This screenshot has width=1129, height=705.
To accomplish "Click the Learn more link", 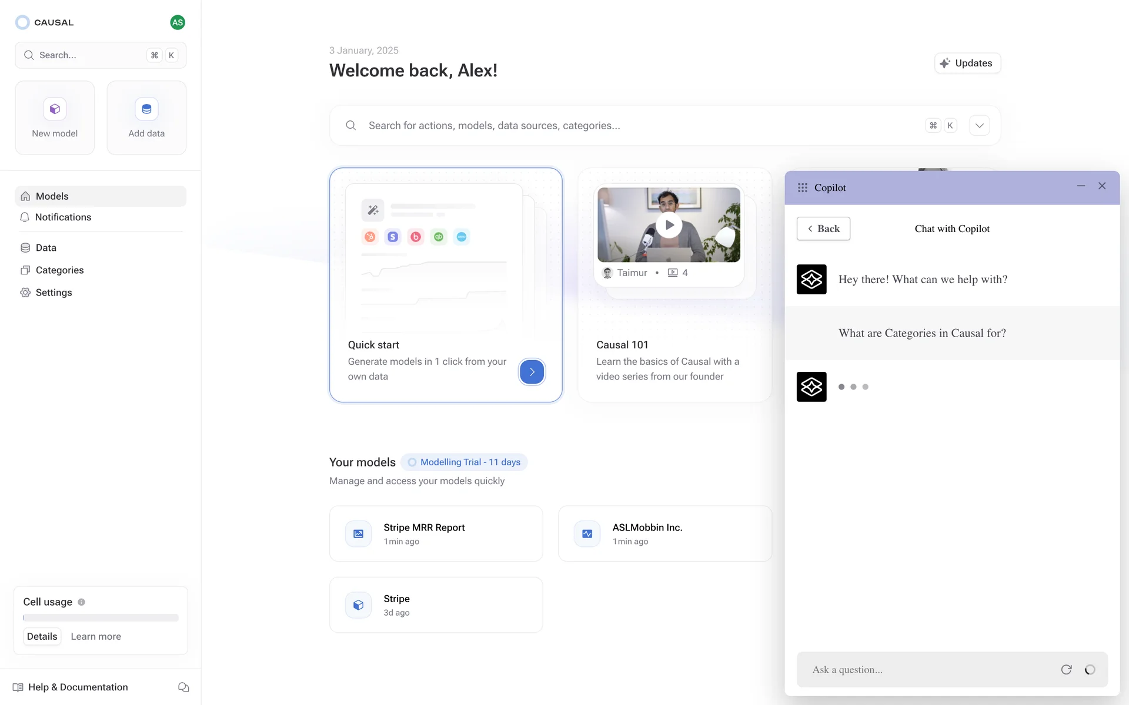I will tap(96, 636).
